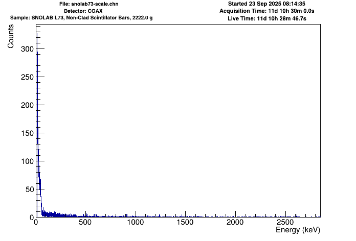
Task: Select the 1500 tick label on x-axis
Action: [185, 223]
